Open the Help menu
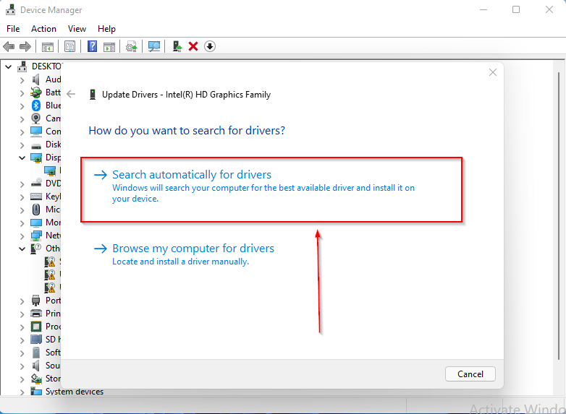 click(106, 29)
